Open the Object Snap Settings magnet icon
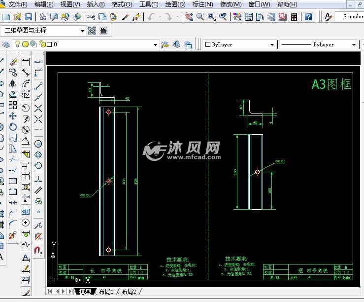Viewport: 364px width, 302px height. point(38,250)
